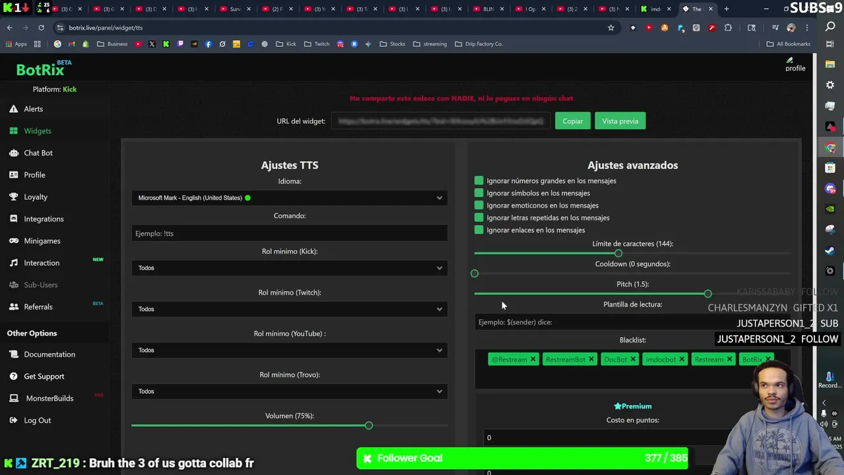Open the Documentation page

42,354
